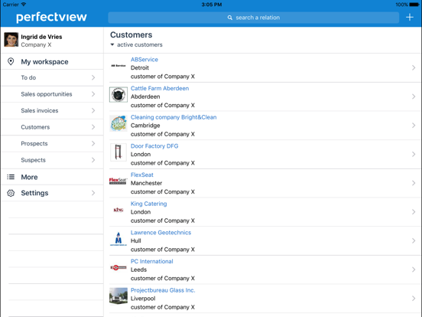Tap the Projectbureau Glass building thumbnail
Viewport: 422px width, 317px height.
(118, 296)
